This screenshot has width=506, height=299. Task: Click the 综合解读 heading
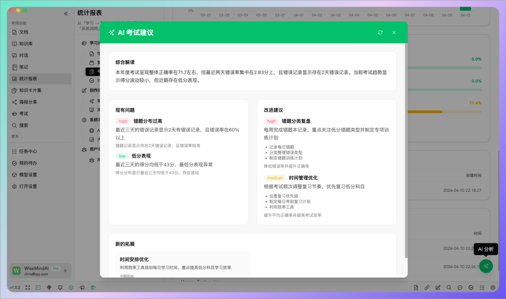coord(125,62)
